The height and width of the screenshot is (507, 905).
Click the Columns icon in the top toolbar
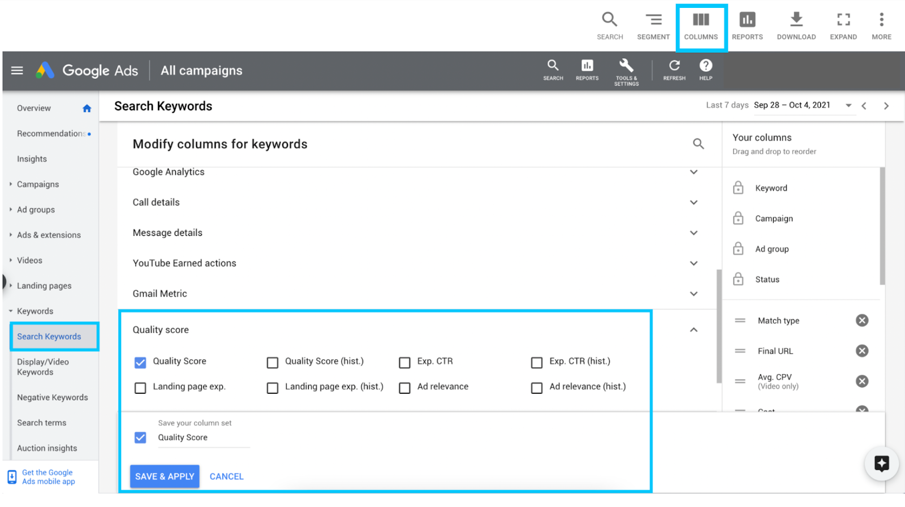coord(700,20)
